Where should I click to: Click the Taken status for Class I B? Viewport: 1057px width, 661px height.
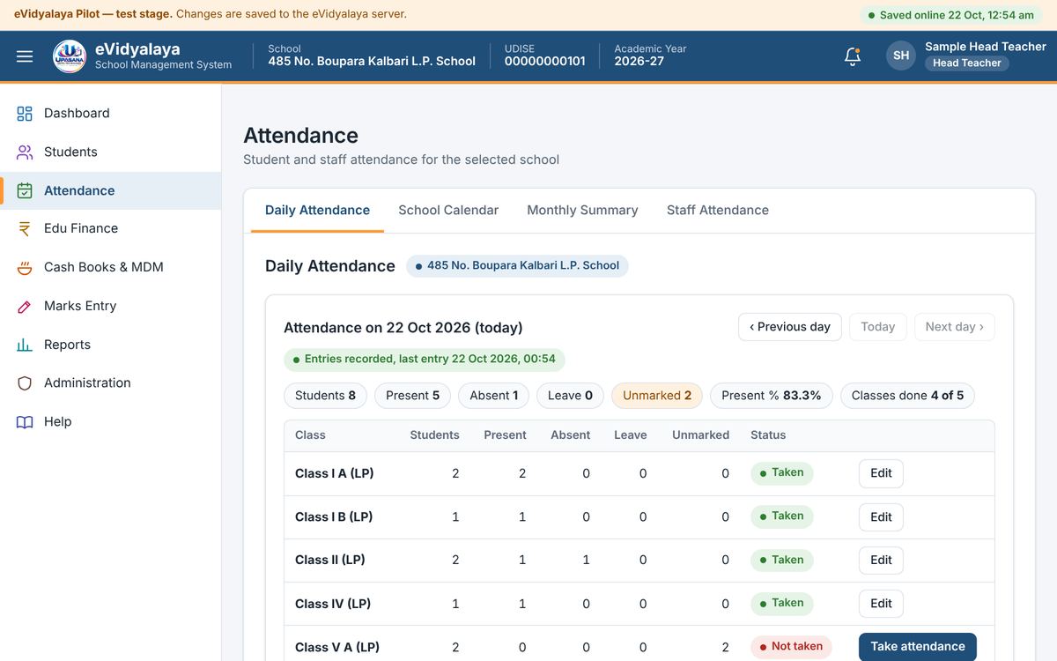coord(781,516)
